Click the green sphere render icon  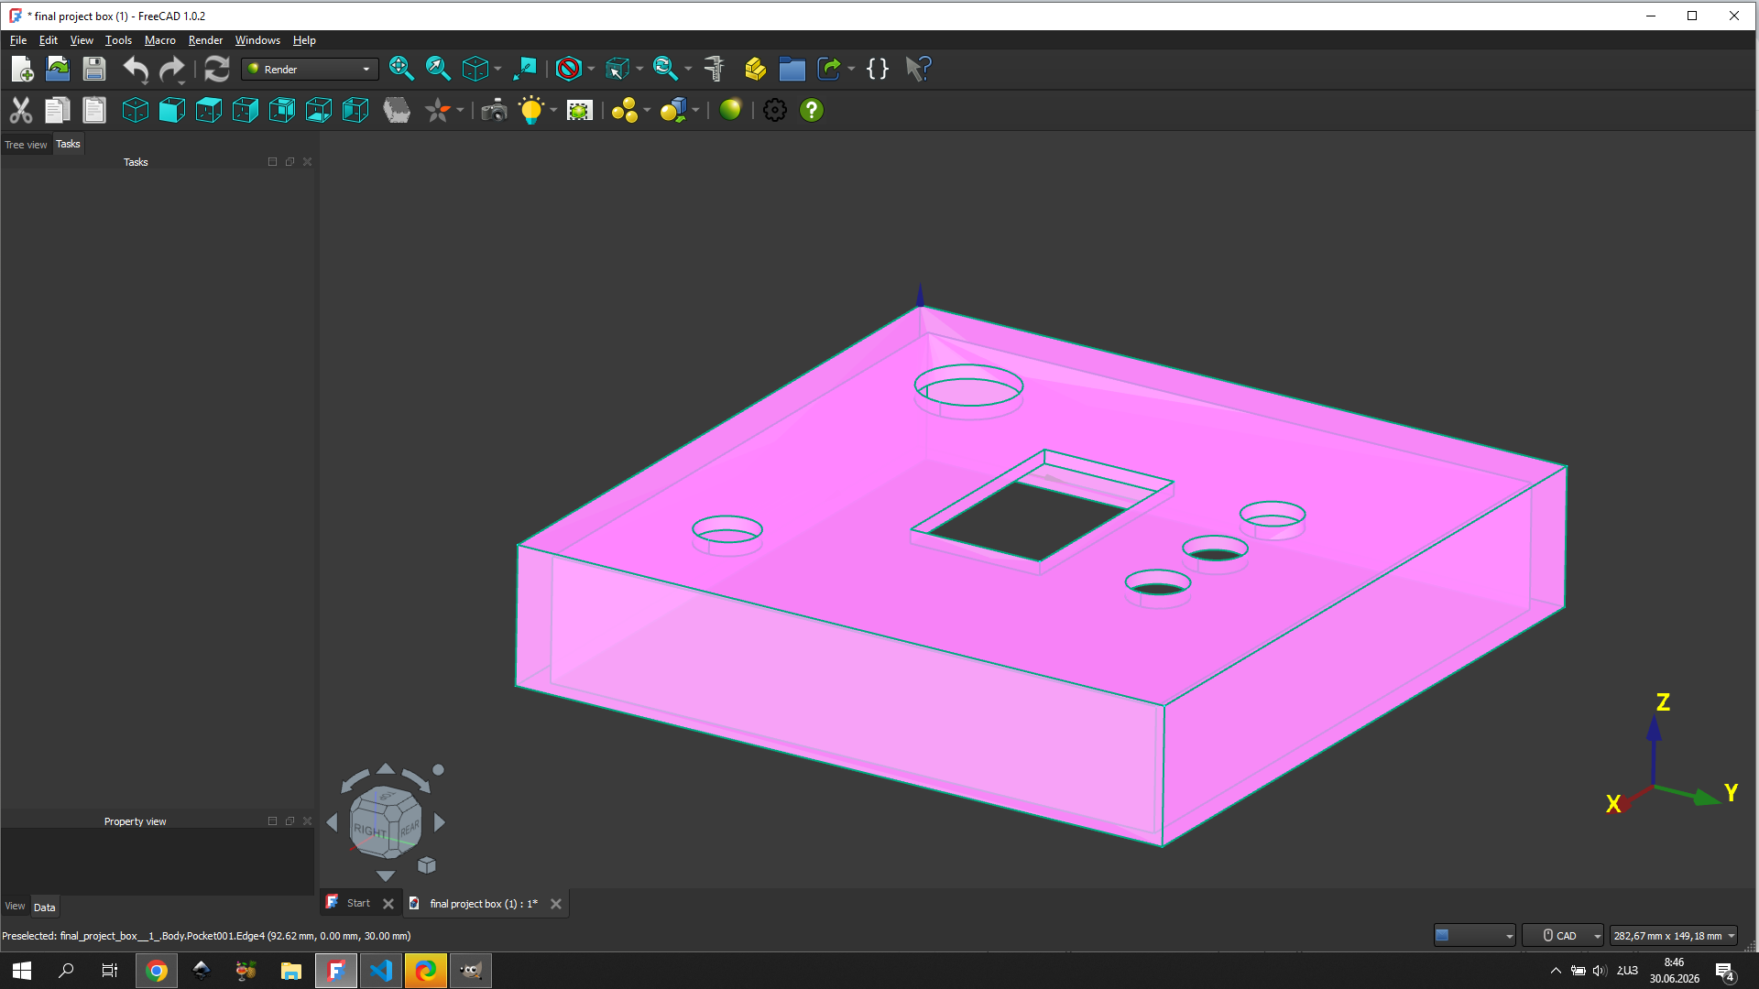[730, 110]
